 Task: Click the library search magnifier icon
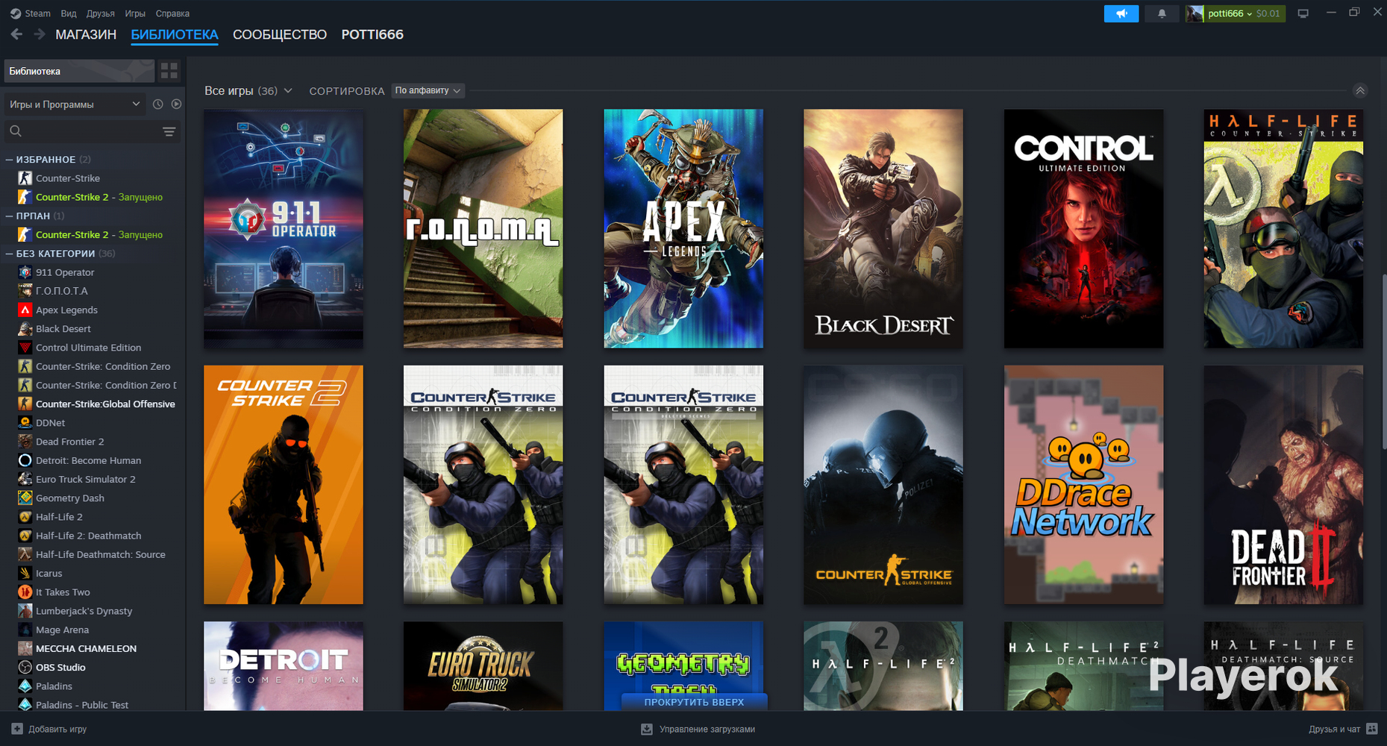16,131
